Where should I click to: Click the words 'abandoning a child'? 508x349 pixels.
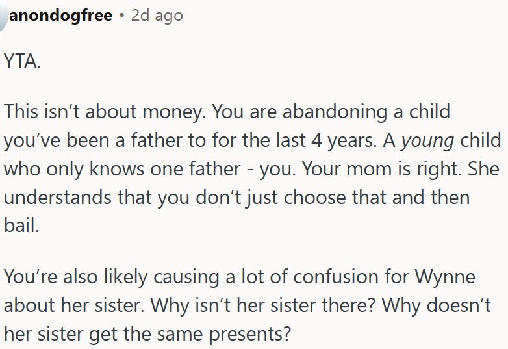coord(366,112)
